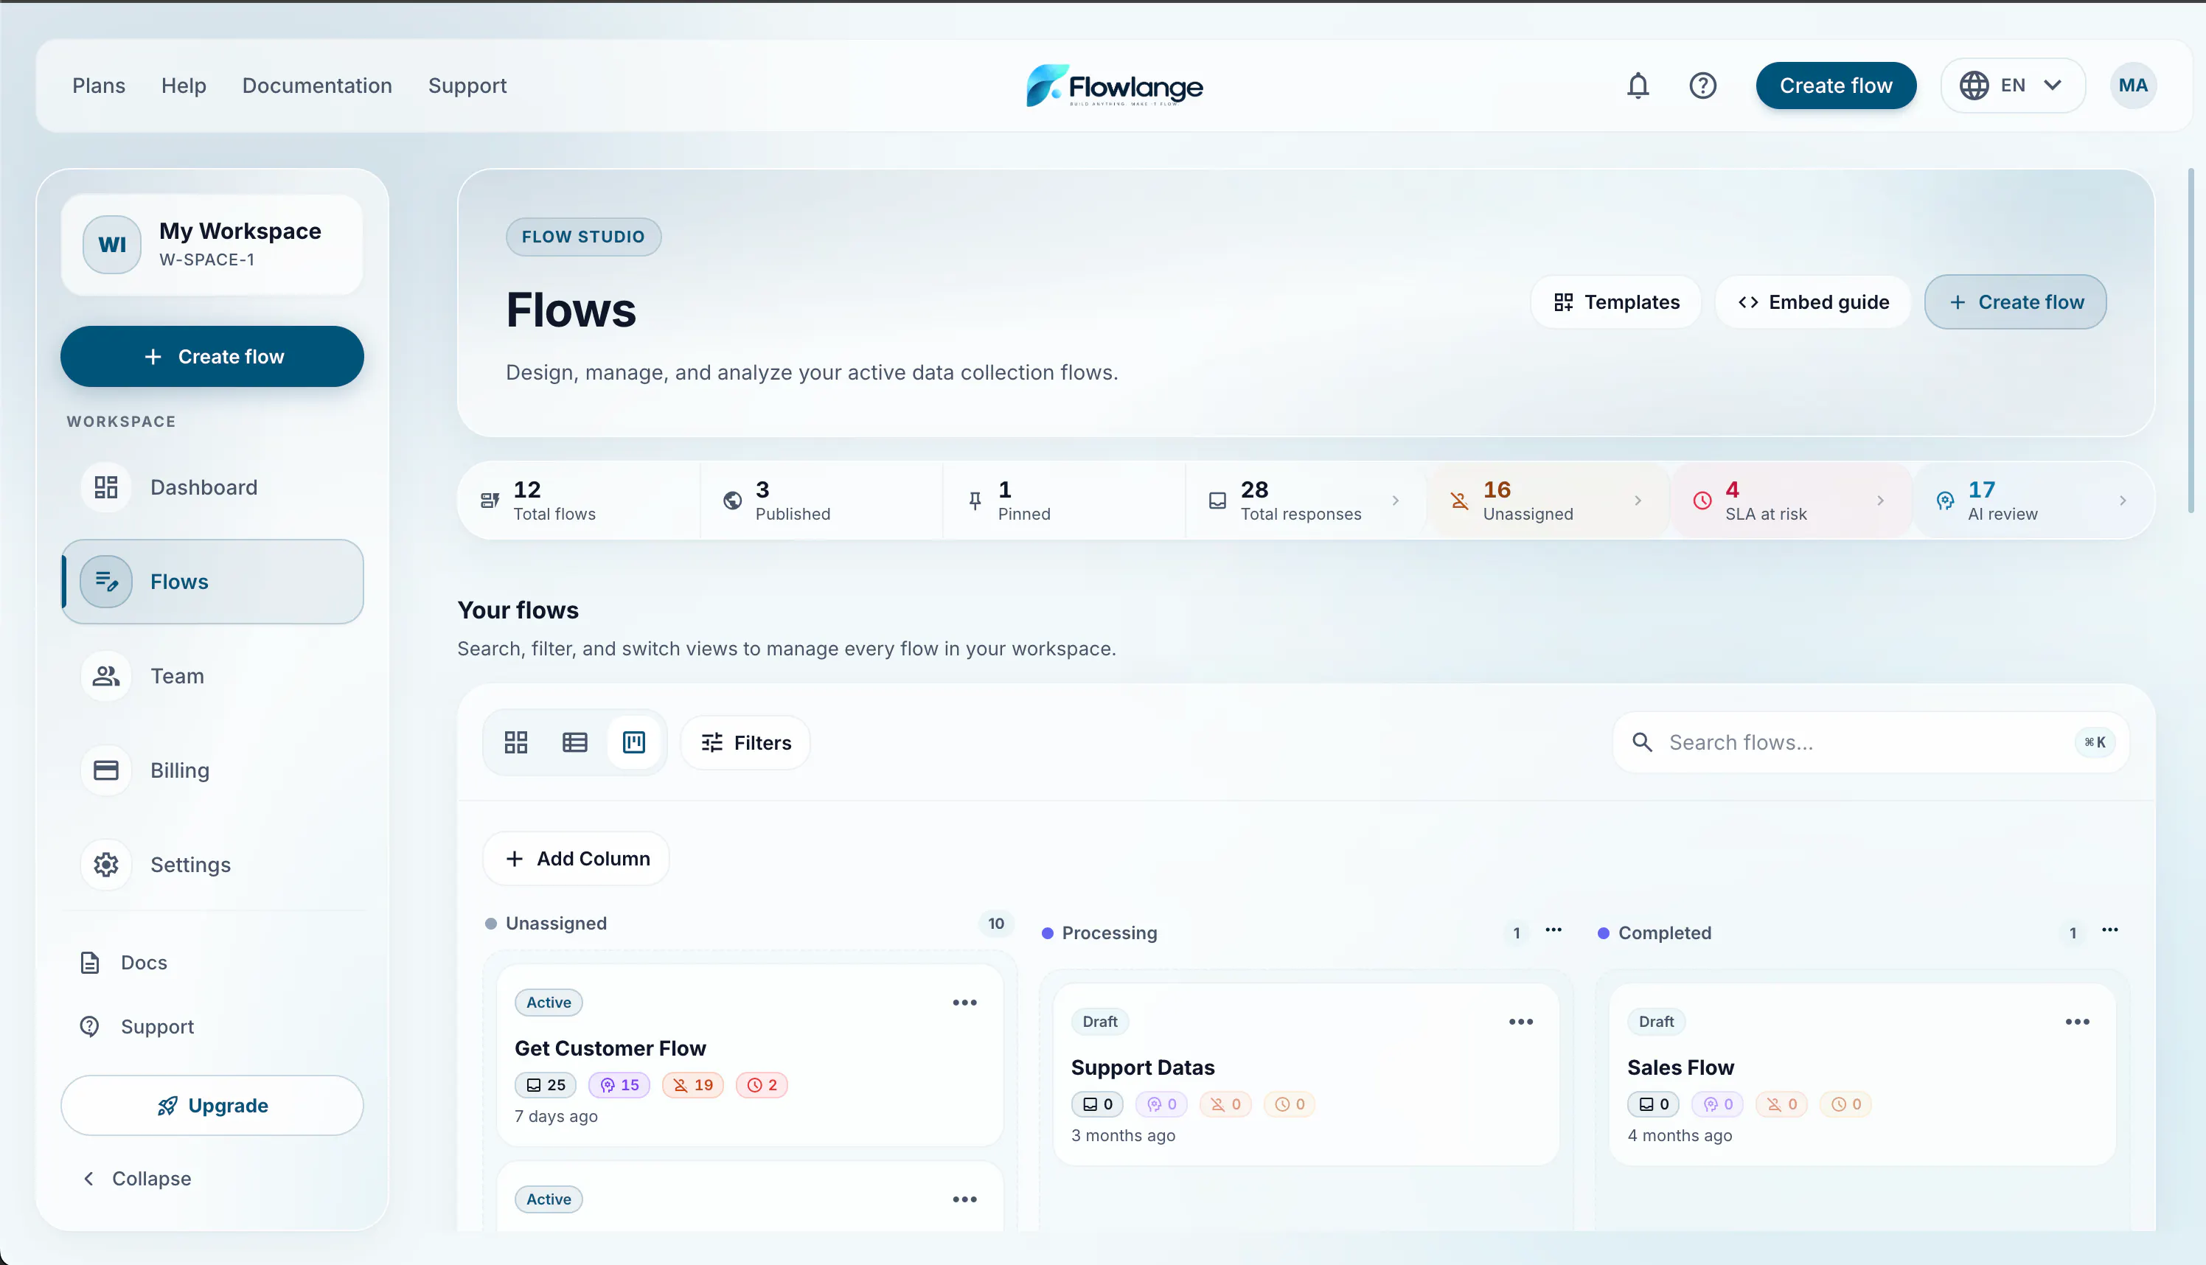Open Processing column menu
This screenshot has height=1265, width=2206.
1553,930
